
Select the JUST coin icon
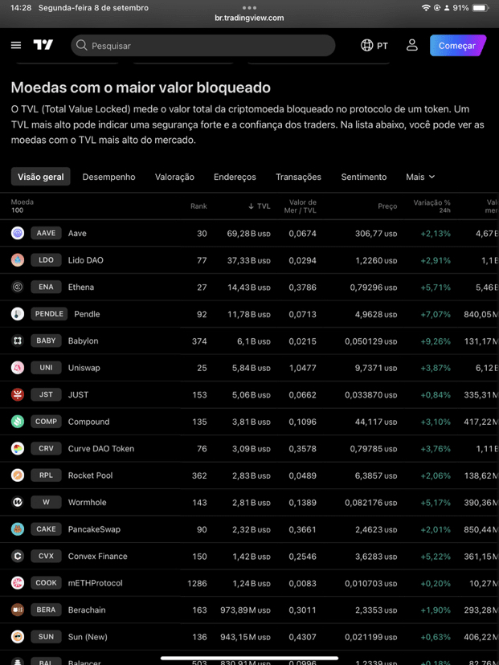coord(18,394)
